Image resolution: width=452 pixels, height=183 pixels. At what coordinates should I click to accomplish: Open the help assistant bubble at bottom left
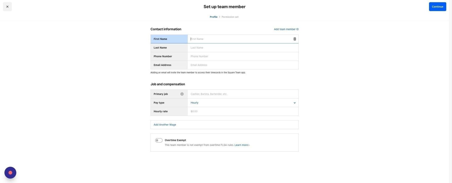click(10, 172)
